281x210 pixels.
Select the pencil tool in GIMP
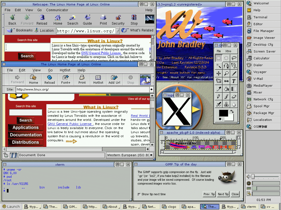(x=218, y=97)
